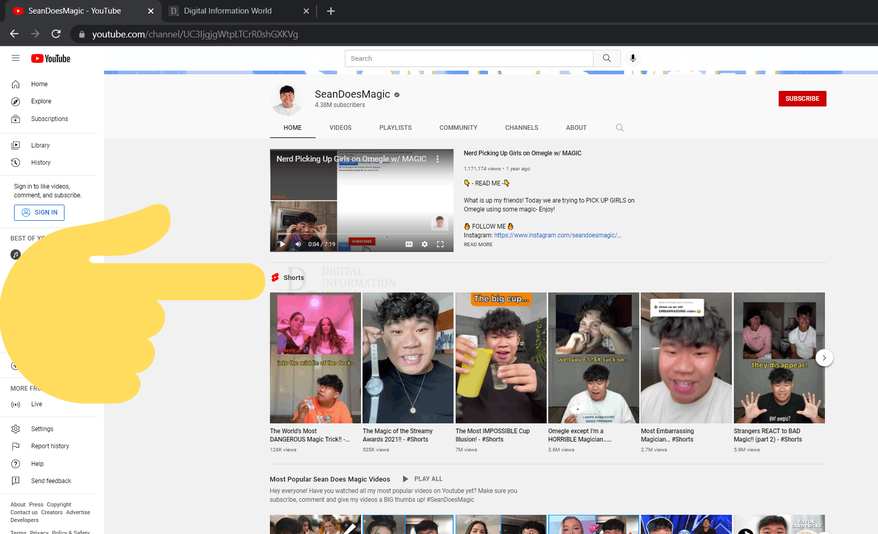
Task: Enter fullscreen in the video player
Action: click(x=440, y=244)
